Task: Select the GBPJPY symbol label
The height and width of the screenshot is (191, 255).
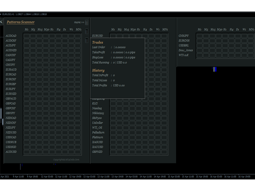Action: tap(10, 113)
